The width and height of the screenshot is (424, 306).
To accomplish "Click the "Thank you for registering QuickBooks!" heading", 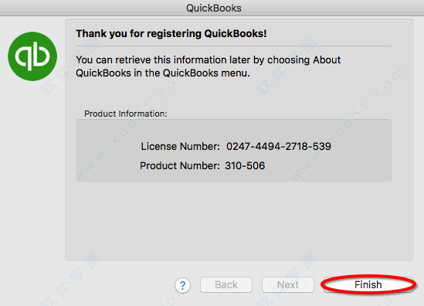I will [171, 33].
